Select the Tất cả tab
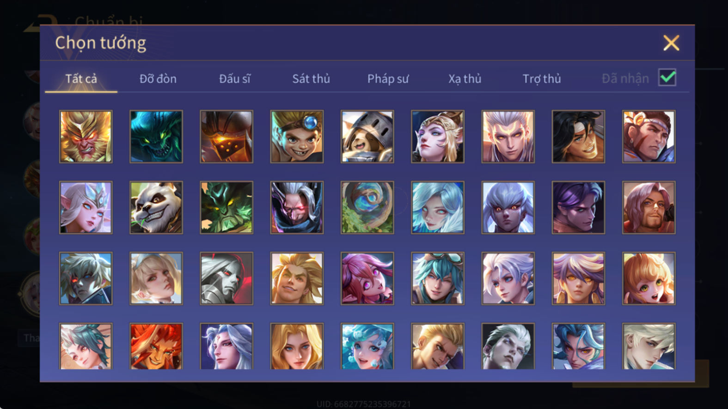Viewport: 728px width, 409px height. click(81, 79)
